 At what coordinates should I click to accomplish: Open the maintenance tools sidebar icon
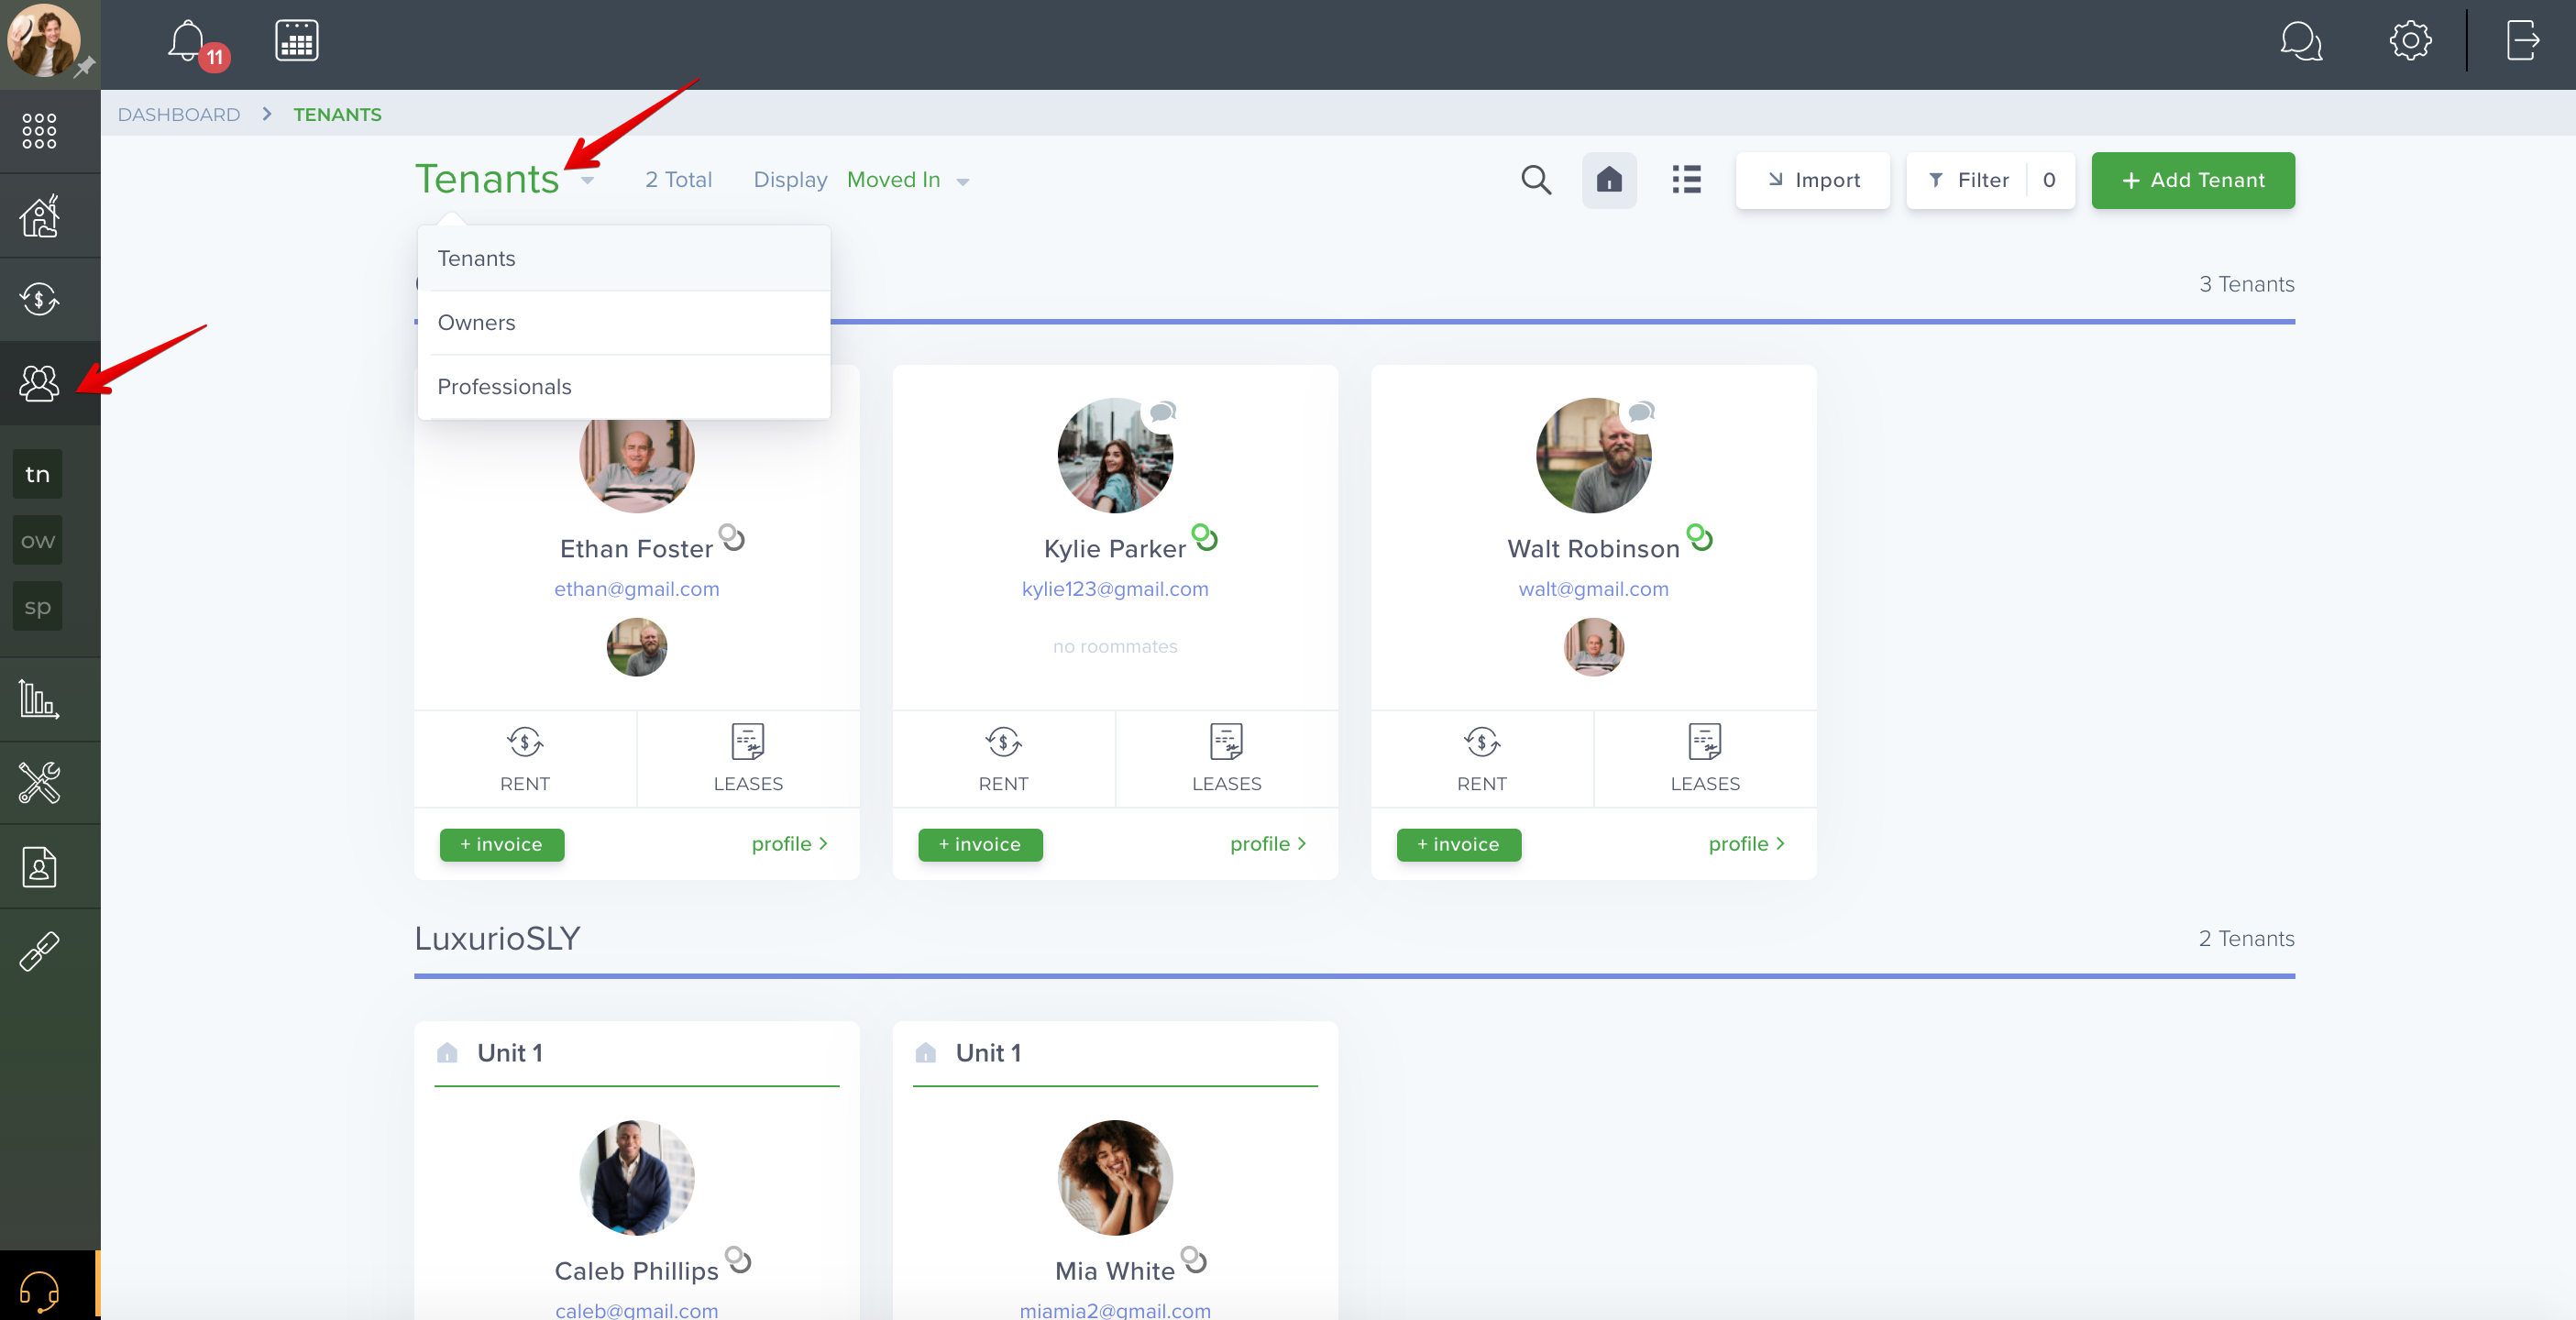[39, 783]
